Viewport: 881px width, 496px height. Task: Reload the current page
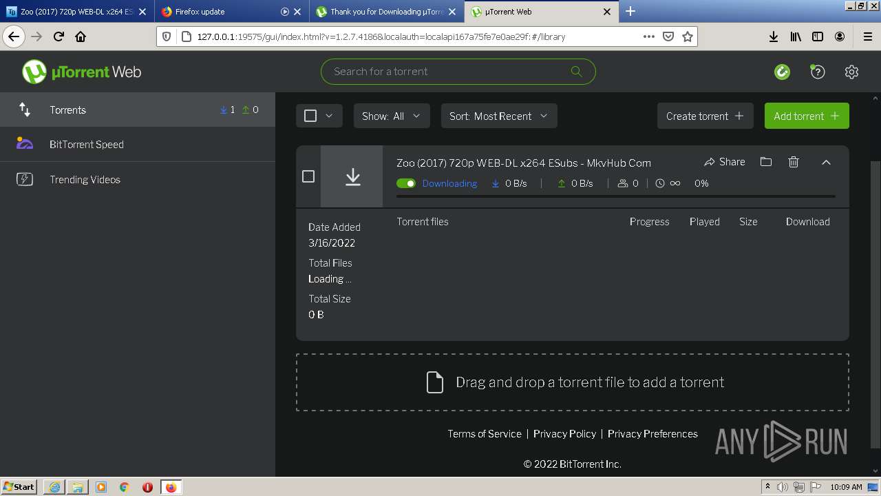[59, 37]
